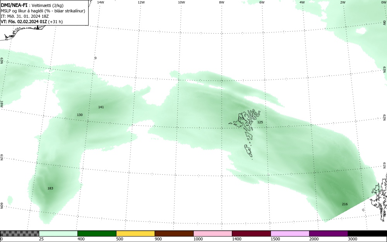Click the 12W longitude label

click(x=141, y=2)
